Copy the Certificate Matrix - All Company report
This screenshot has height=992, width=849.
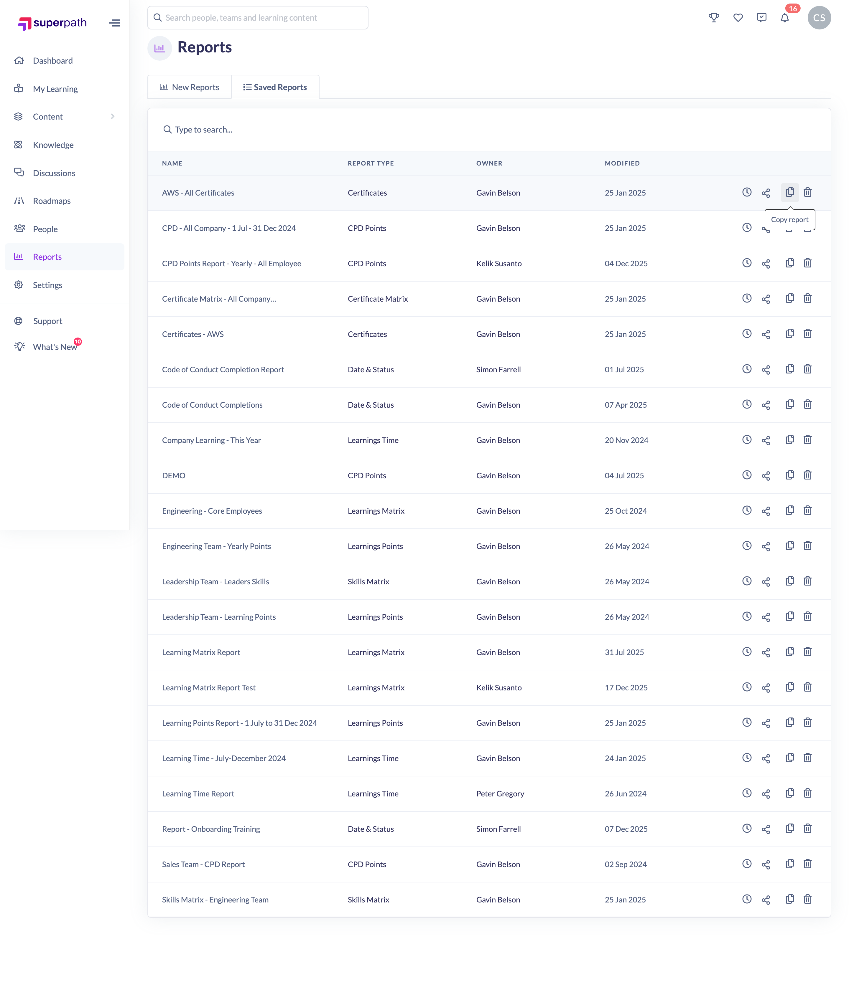tap(789, 298)
